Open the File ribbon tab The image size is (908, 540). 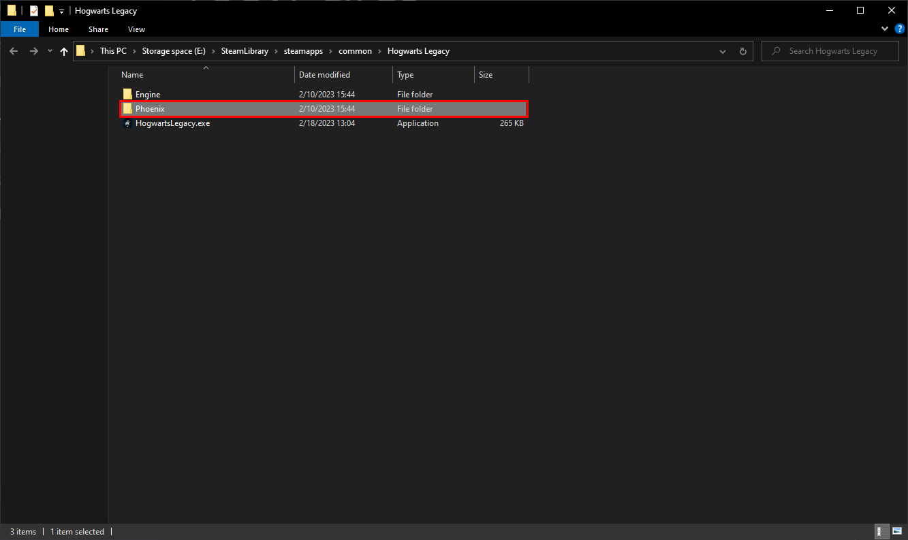click(20, 29)
